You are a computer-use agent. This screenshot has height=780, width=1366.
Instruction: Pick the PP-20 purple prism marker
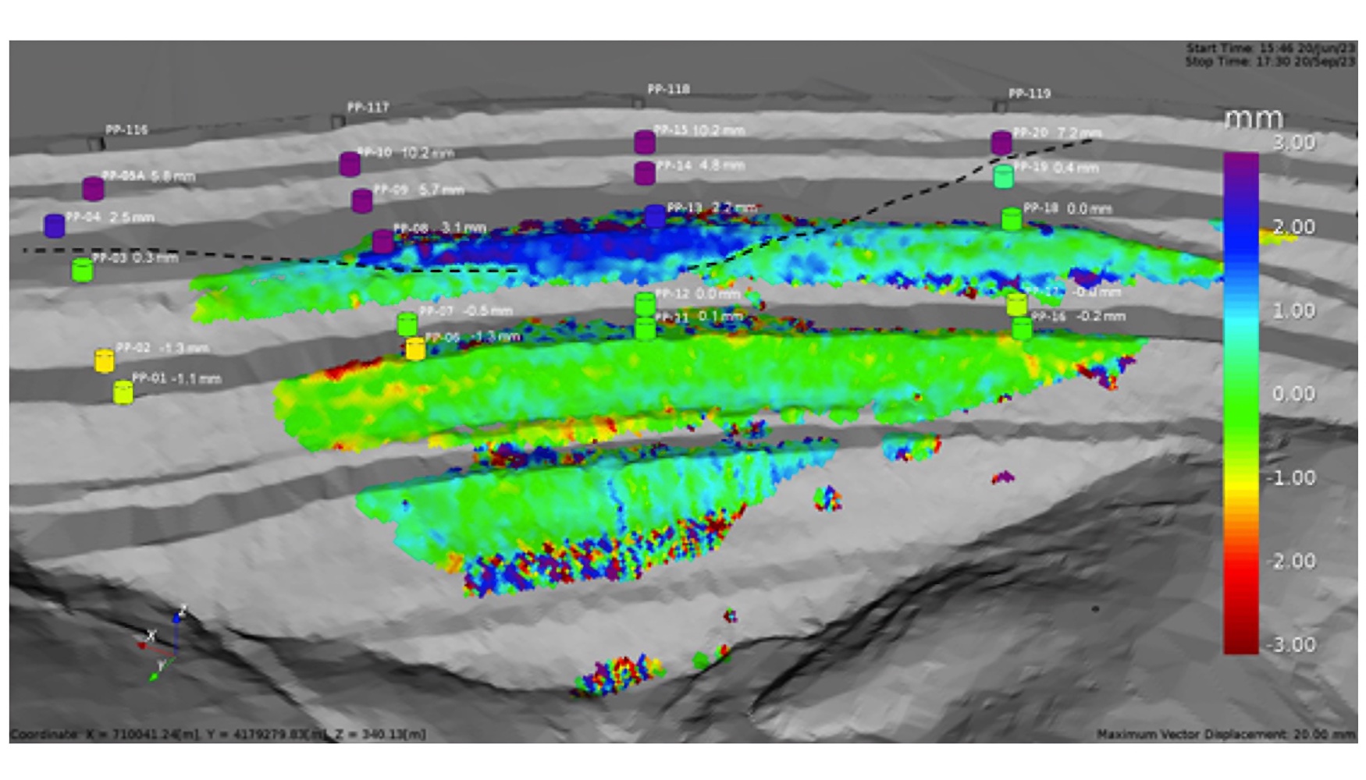pos(1001,143)
